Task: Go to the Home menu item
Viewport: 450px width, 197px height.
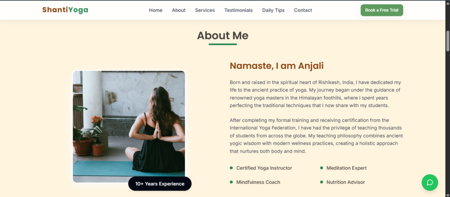Action: point(155,10)
